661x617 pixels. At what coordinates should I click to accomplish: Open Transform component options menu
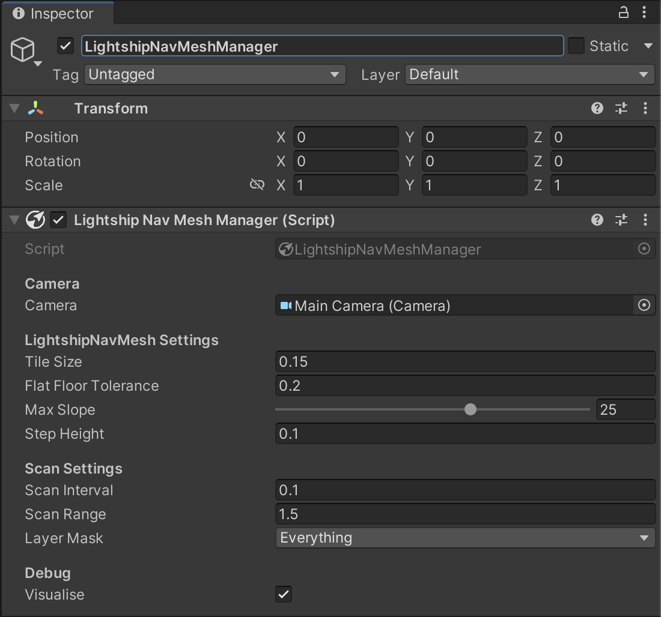pos(645,108)
